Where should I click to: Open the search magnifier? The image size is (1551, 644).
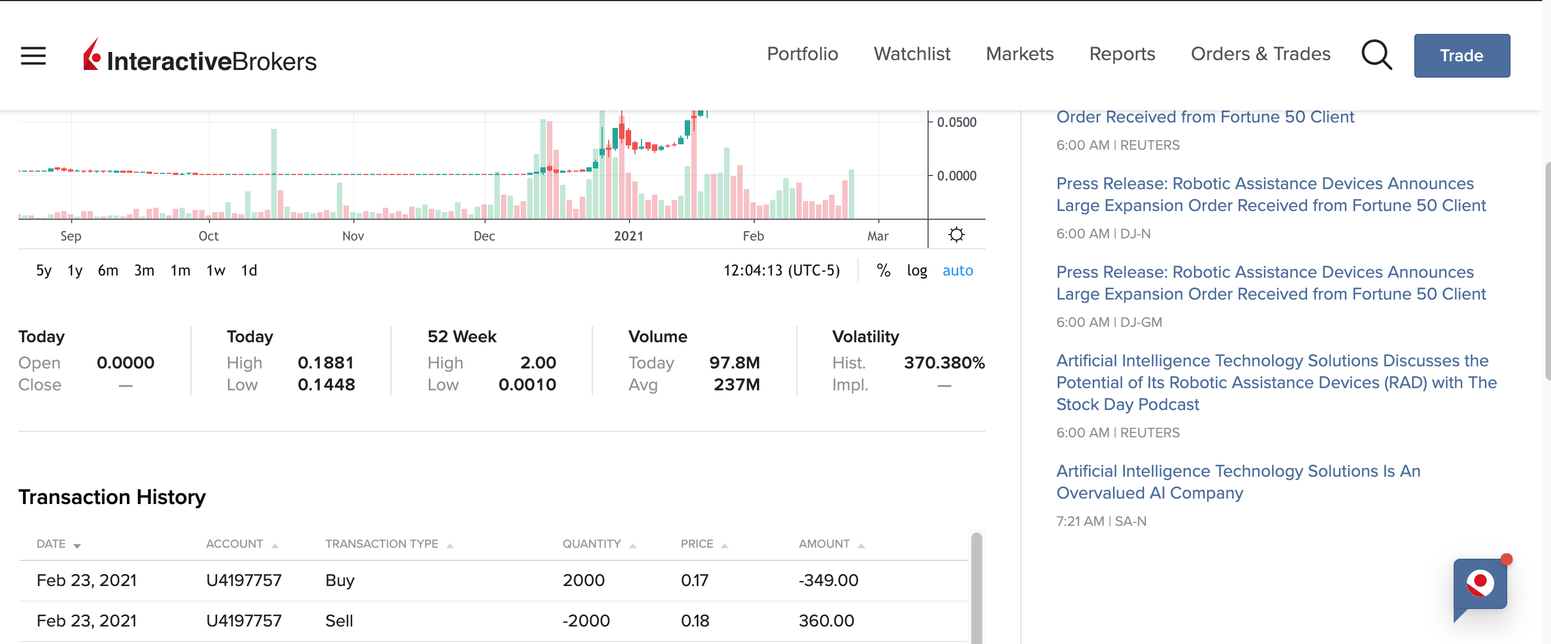coord(1376,55)
